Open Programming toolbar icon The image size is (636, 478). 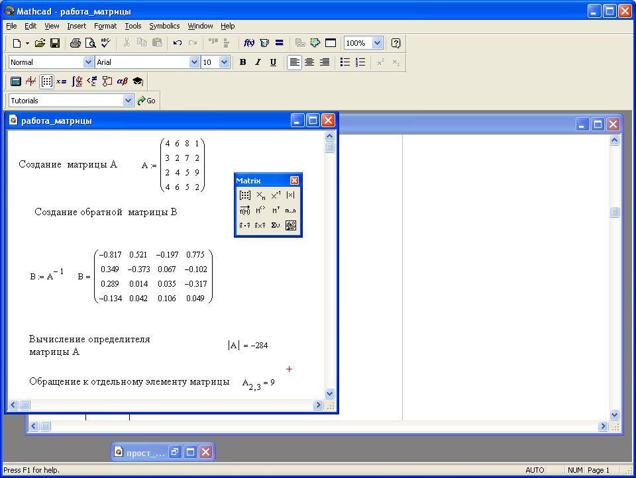[107, 81]
